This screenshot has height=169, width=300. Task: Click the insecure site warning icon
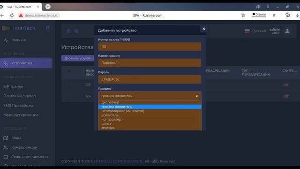[21, 15]
